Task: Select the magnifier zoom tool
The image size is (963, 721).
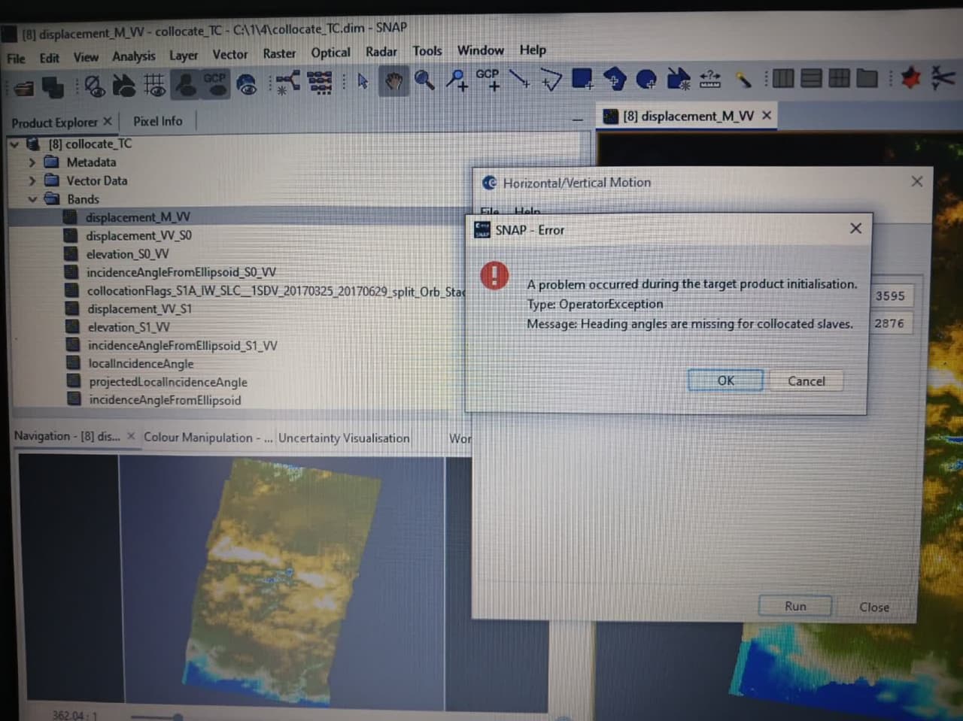Action: [x=424, y=79]
